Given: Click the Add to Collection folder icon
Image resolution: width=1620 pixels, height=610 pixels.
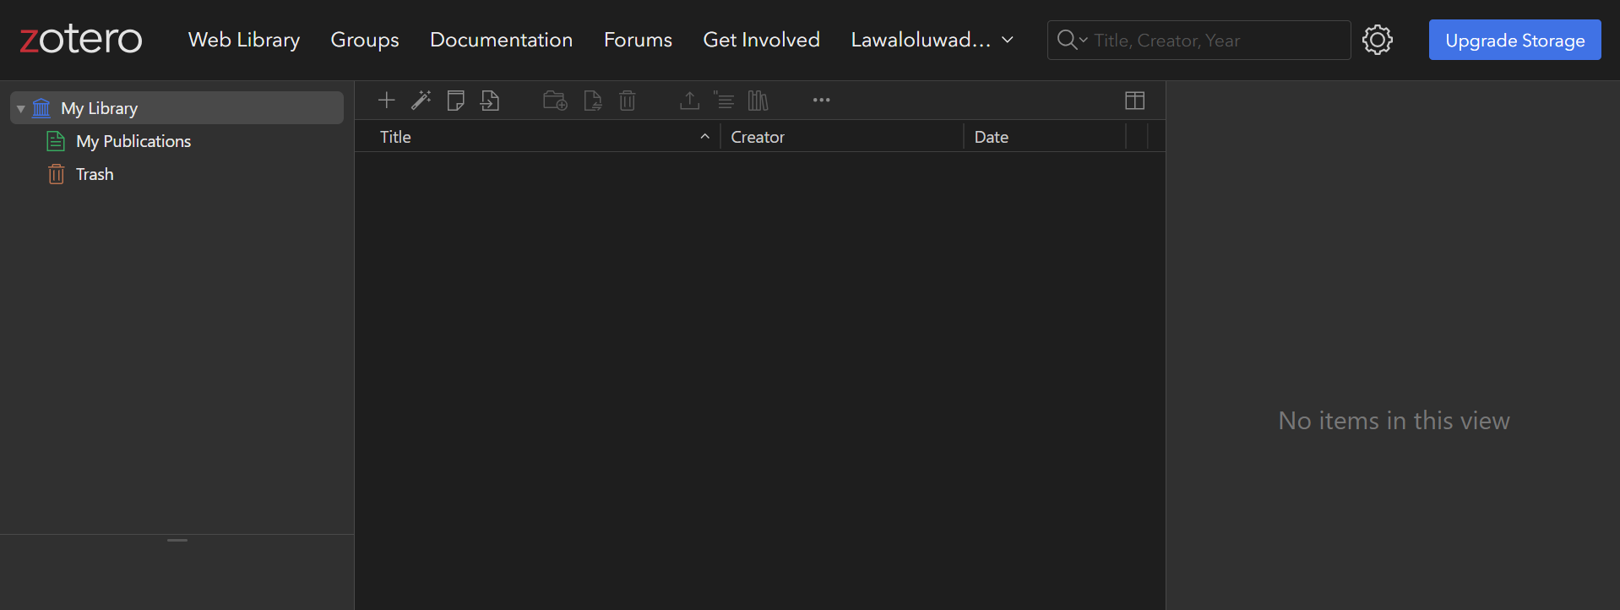Looking at the screenshot, I should 555,101.
